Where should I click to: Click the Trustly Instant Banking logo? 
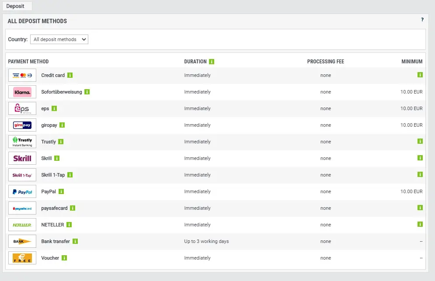(x=22, y=142)
